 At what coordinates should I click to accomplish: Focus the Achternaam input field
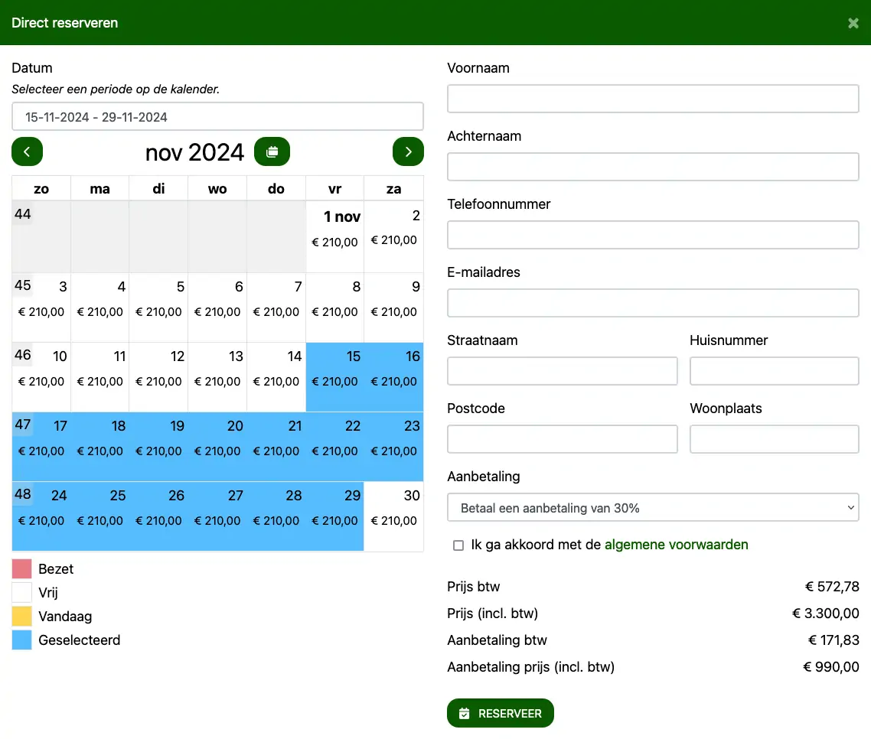[653, 167]
